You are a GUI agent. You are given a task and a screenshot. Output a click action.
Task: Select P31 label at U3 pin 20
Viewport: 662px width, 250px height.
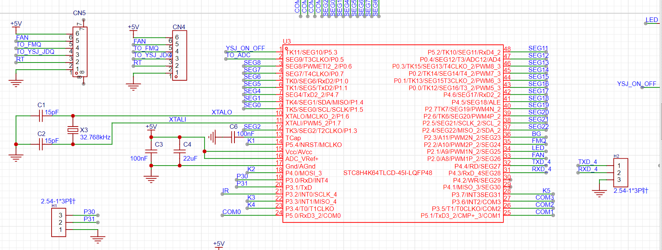242,183
